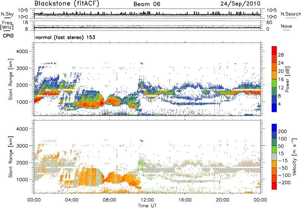Screen dimensions: 301x208
Task: Click the 'Time UT' axis title
Action: 147,206
